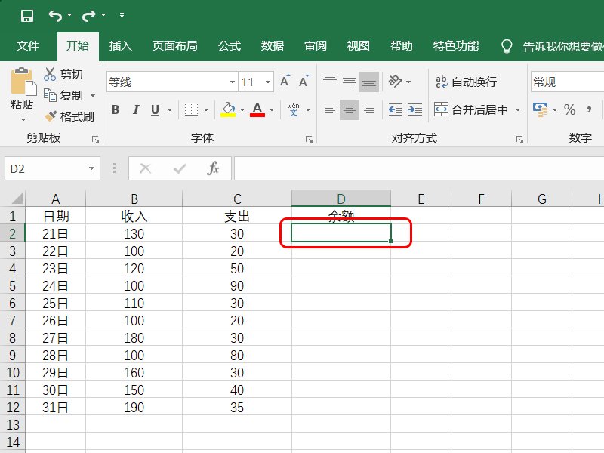This screenshot has height=453, width=604.
Task: Open the 数据 ribbon tab
Action: 273,45
